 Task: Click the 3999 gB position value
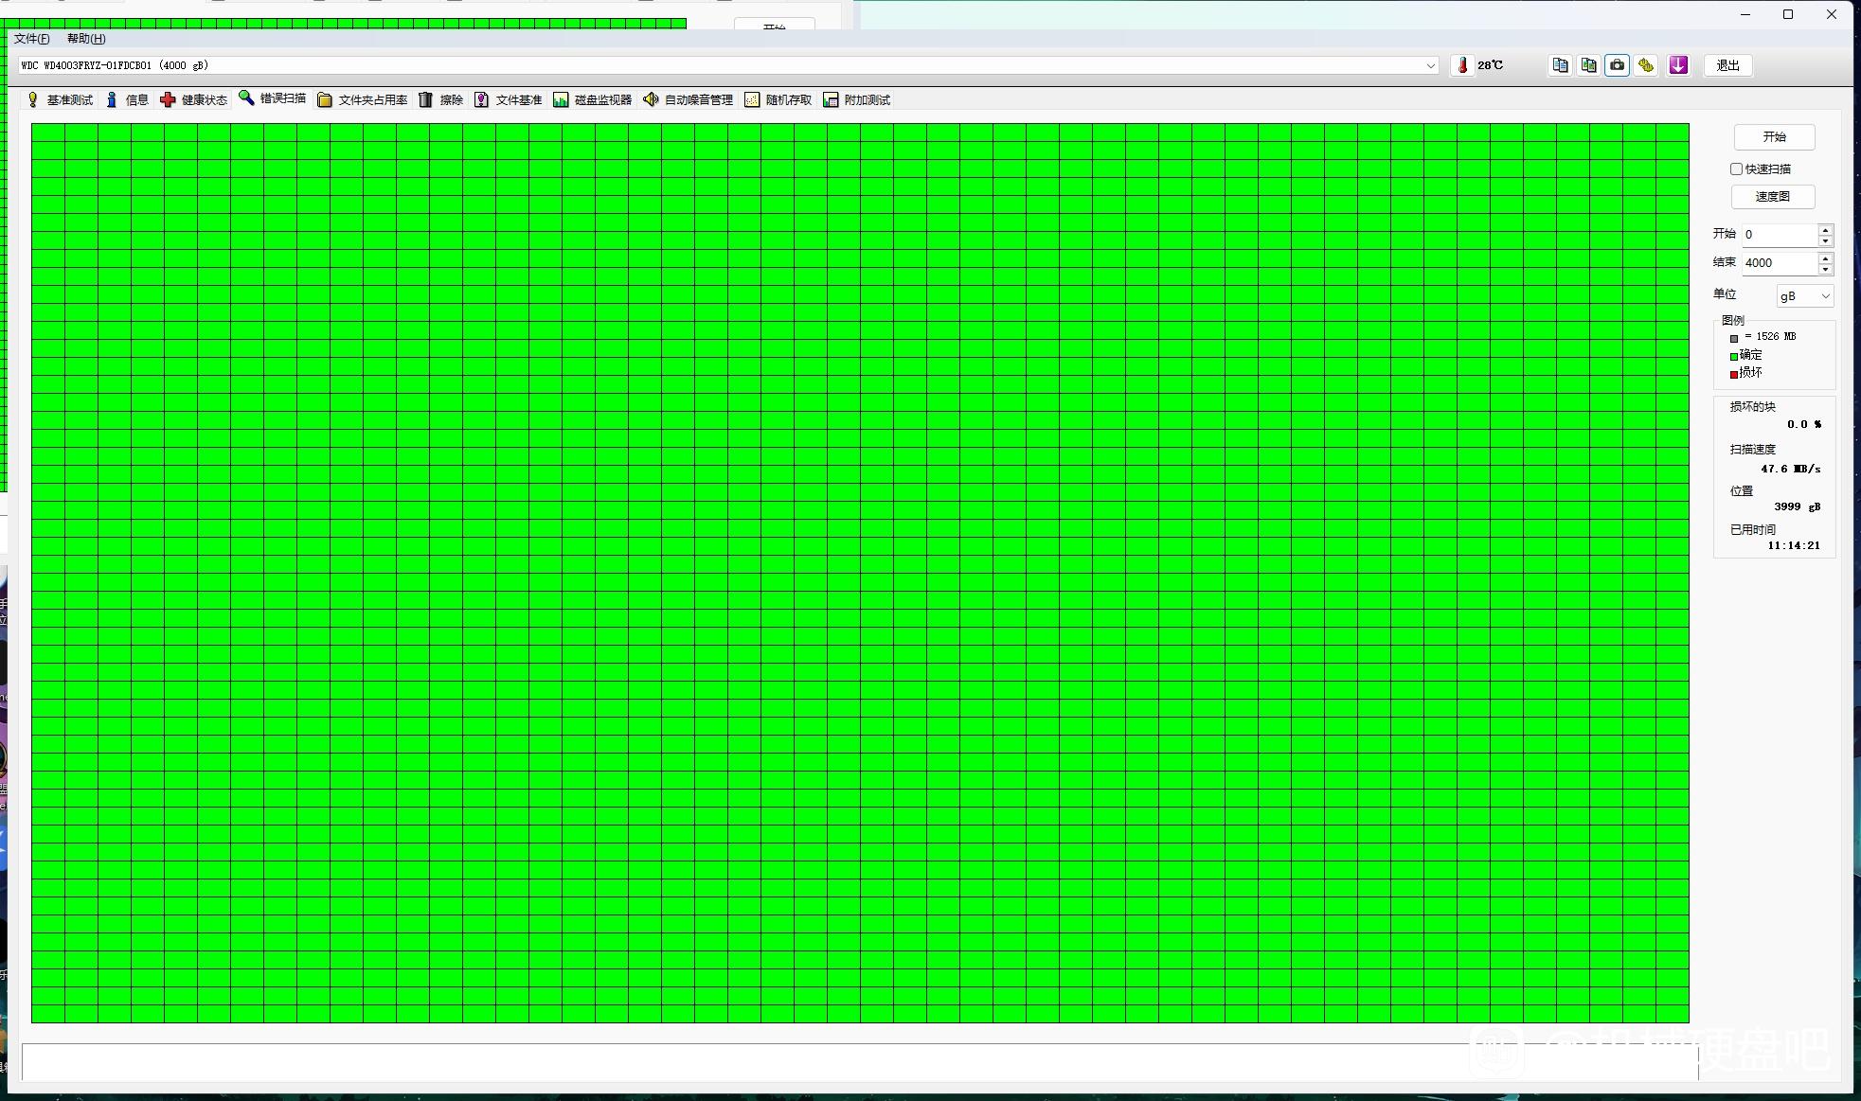point(1797,506)
